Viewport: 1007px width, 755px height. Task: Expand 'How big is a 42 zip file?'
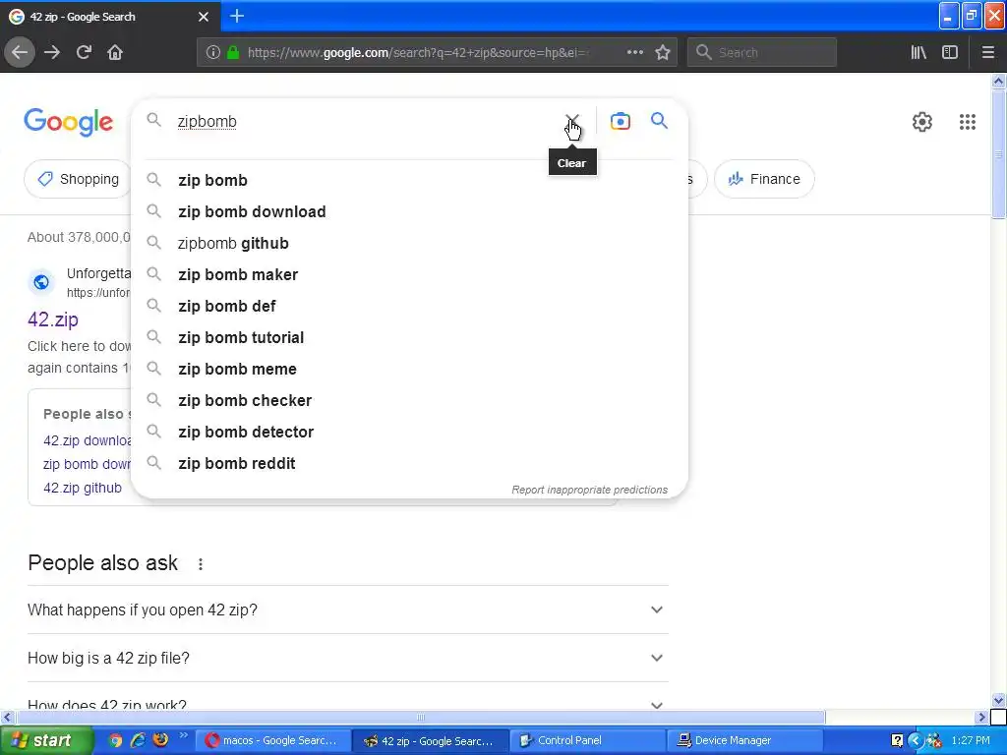pyautogui.click(x=347, y=658)
